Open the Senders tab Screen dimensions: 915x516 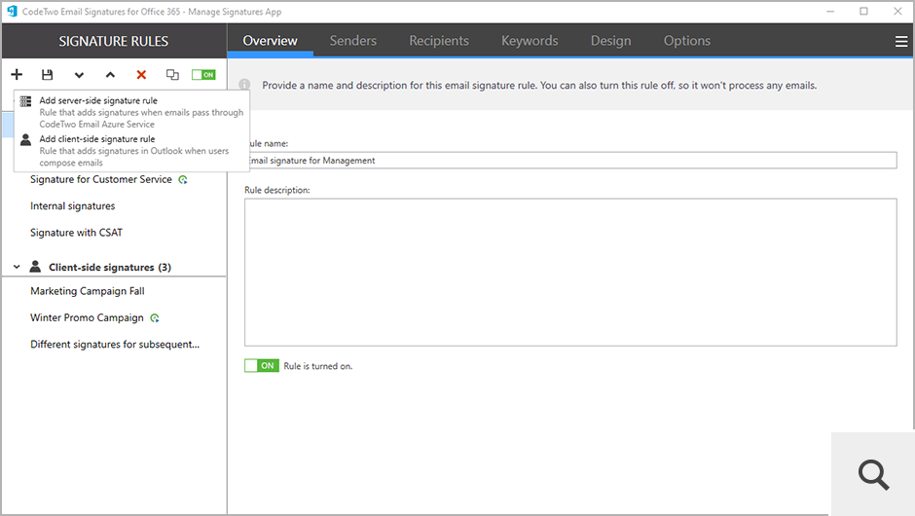(353, 41)
